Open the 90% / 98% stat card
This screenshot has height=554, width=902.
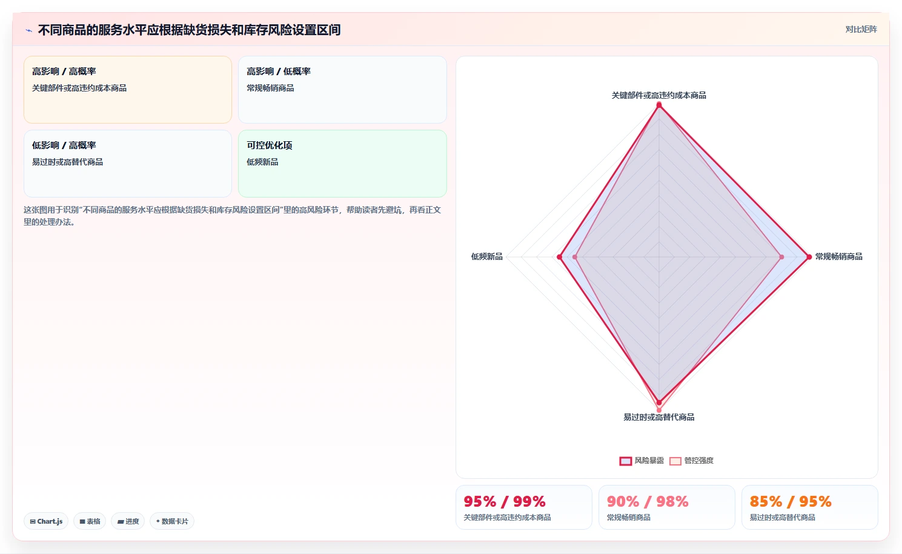pos(667,507)
